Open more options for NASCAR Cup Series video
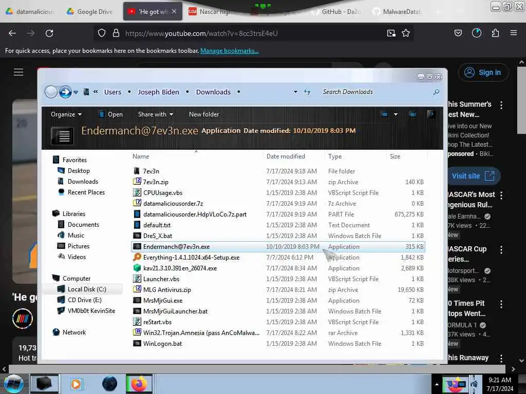This screenshot has width=526, height=394. point(501,250)
